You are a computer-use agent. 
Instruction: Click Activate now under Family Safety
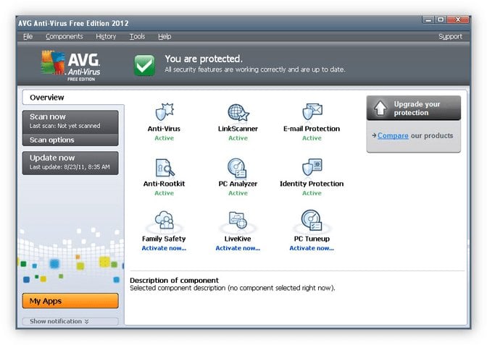164,248
